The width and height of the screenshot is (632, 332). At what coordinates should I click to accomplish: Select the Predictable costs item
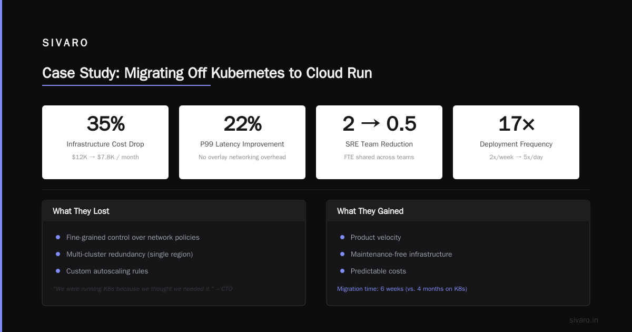[378, 271]
